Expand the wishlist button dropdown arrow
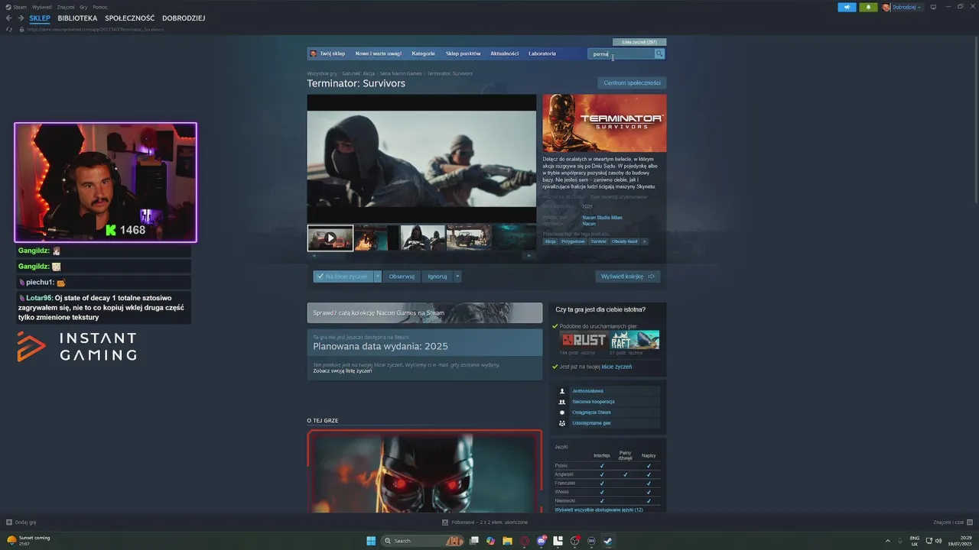The width and height of the screenshot is (979, 550). pos(378,277)
